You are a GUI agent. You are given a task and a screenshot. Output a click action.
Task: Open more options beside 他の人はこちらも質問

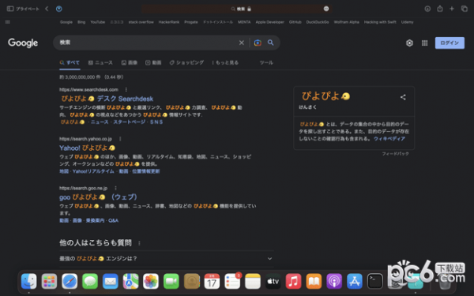(139, 243)
